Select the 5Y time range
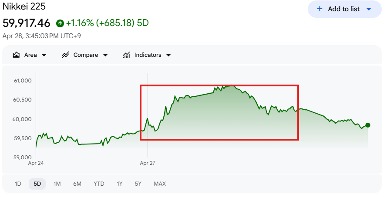Screen dimensions: 387x200 [138, 184]
